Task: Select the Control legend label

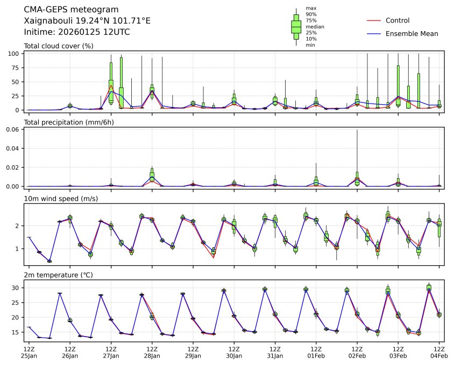Action: [x=398, y=20]
